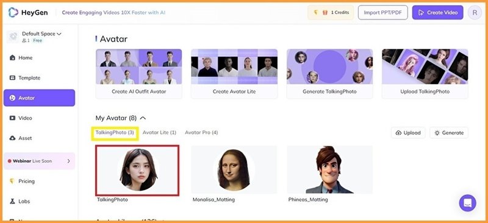
Task: Click the Video icon in sidebar
Action: (12, 118)
